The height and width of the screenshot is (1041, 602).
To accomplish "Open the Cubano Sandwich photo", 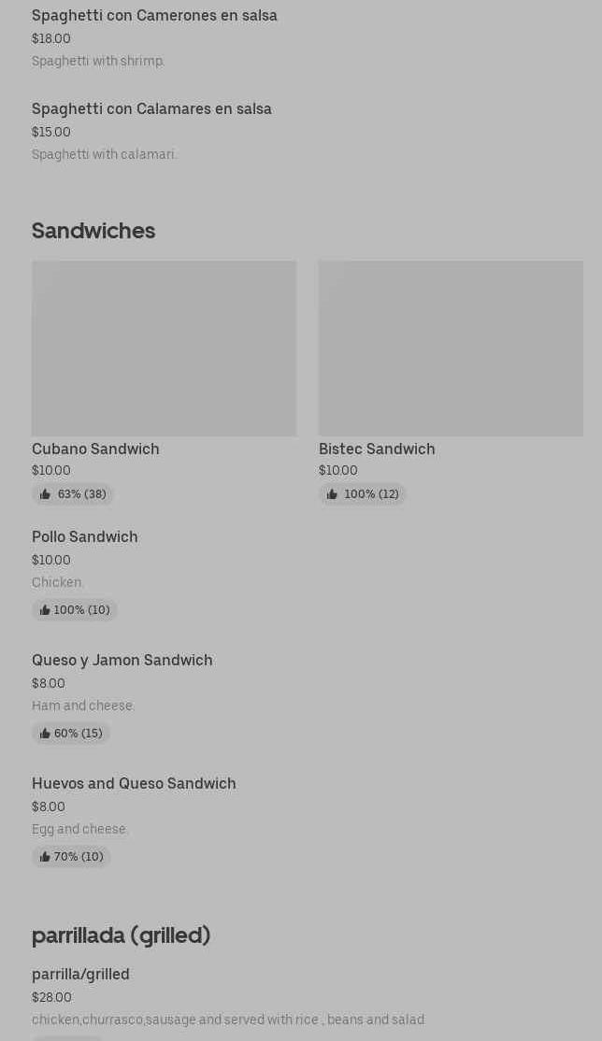I will click(x=164, y=348).
